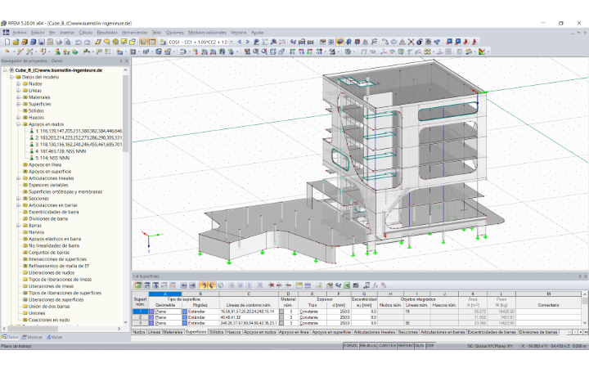Click the Plana color swatch in row 1
Image resolution: width=589 pixels, height=368 pixels.
[152, 312]
